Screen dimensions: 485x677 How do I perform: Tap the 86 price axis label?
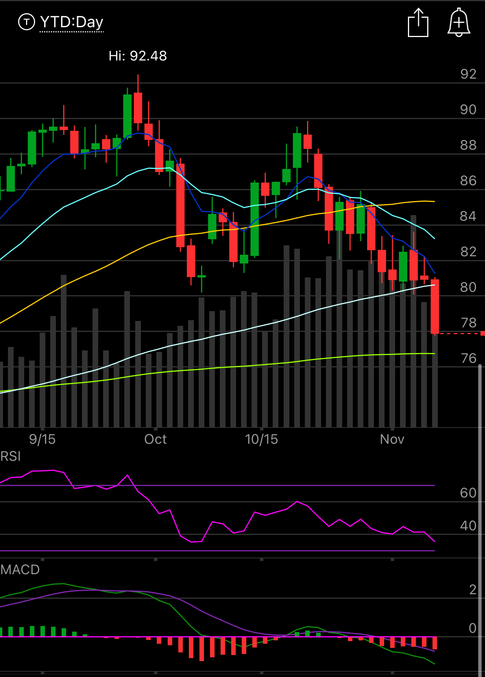[468, 181]
